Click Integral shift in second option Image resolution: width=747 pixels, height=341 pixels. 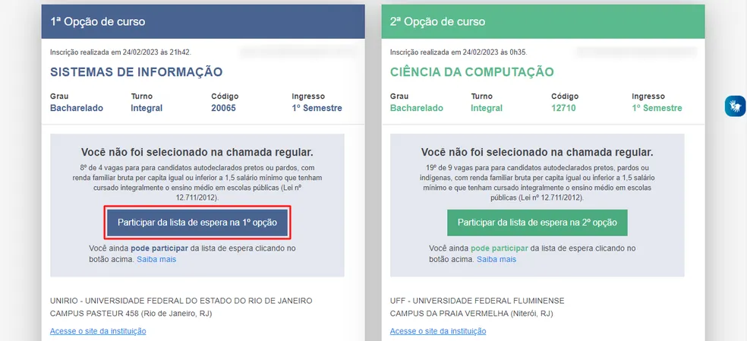coord(487,108)
